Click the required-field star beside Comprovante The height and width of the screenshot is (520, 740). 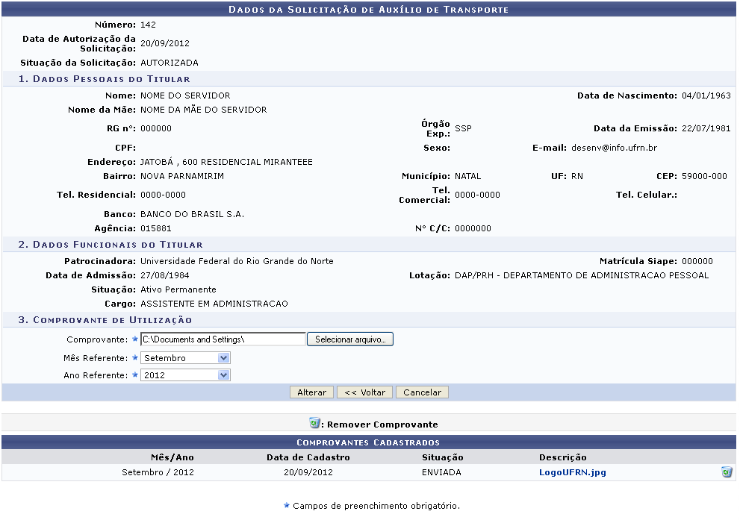click(135, 339)
